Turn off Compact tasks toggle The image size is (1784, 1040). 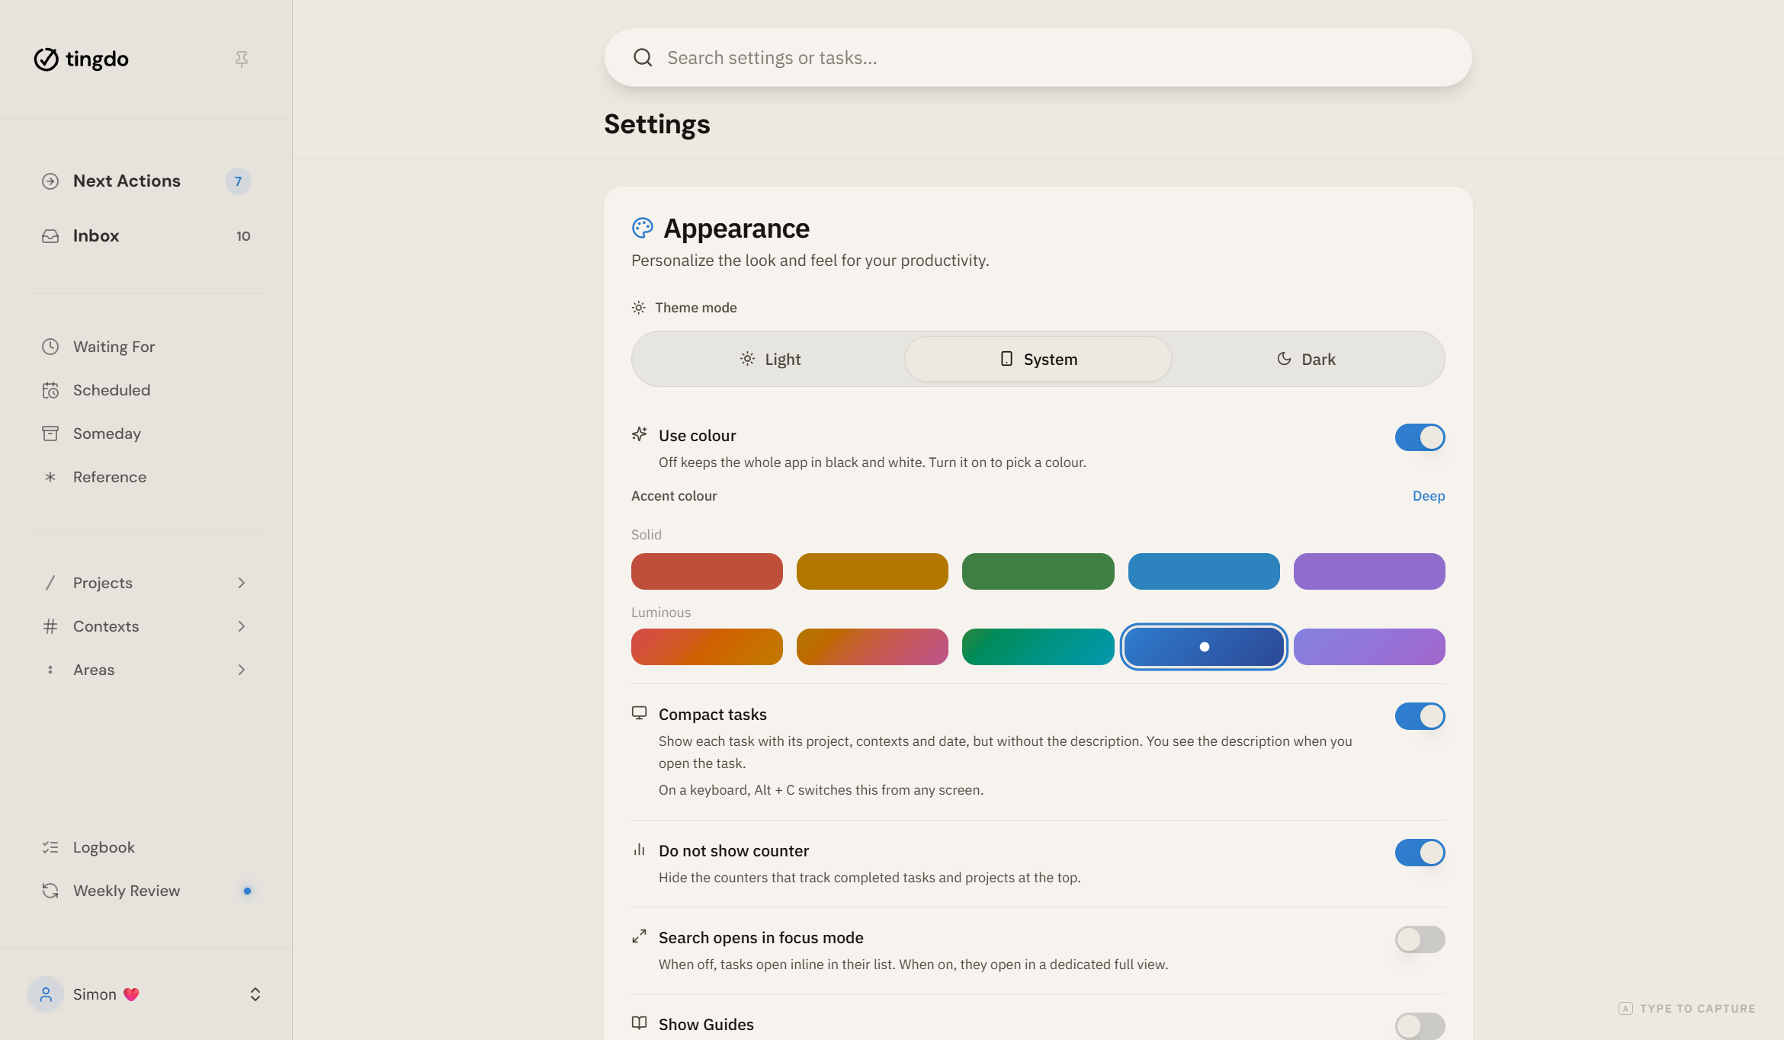[x=1420, y=716]
